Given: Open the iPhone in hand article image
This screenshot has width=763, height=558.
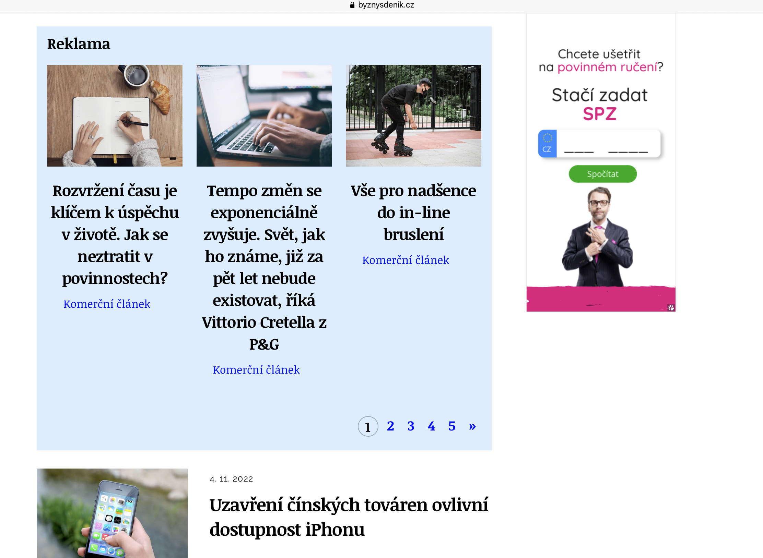Looking at the screenshot, I should [x=112, y=513].
